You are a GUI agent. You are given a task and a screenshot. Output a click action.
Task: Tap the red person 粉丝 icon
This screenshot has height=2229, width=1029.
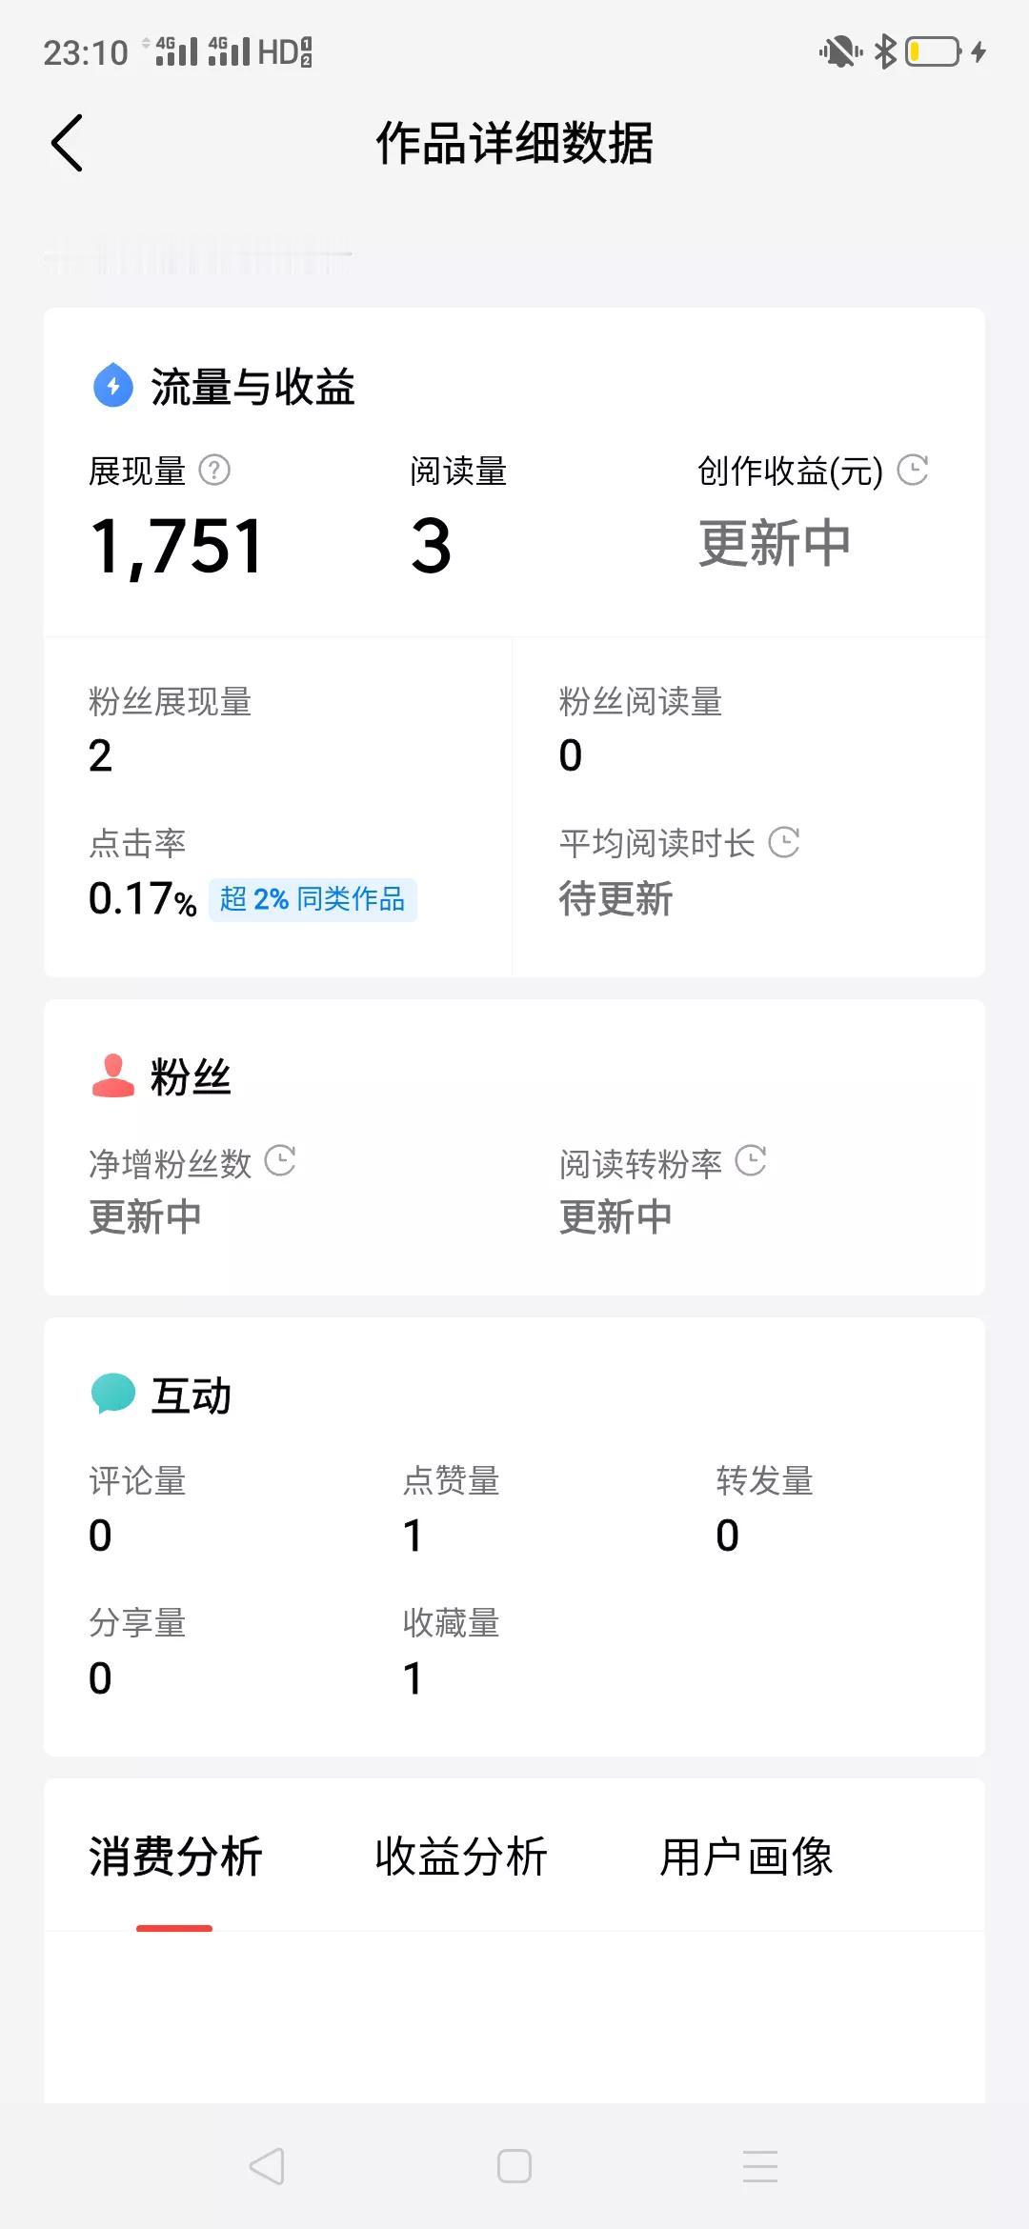click(x=112, y=1075)
